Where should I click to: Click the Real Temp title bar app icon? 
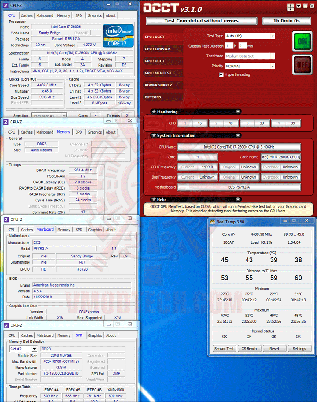[212, 222]
